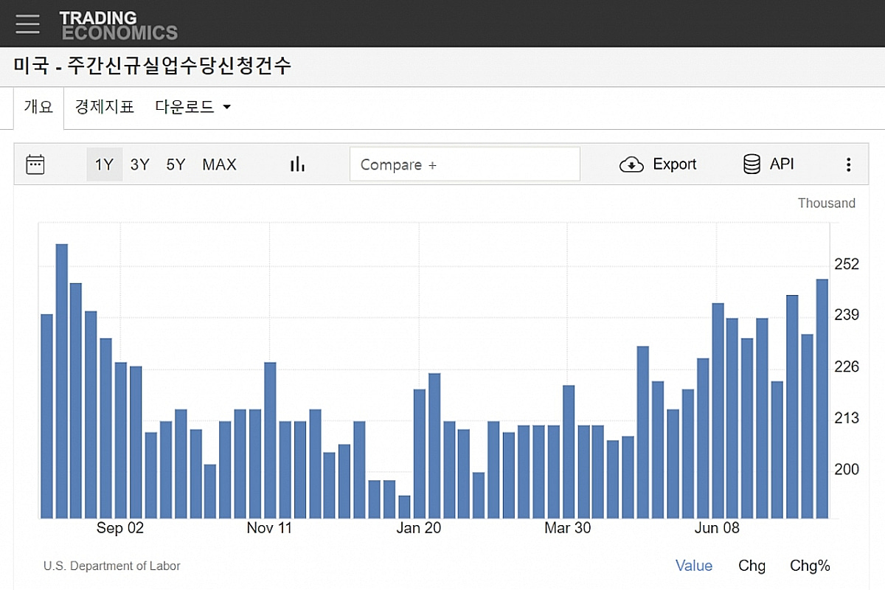Enable the 5Y time range

(x=176, y=164)
